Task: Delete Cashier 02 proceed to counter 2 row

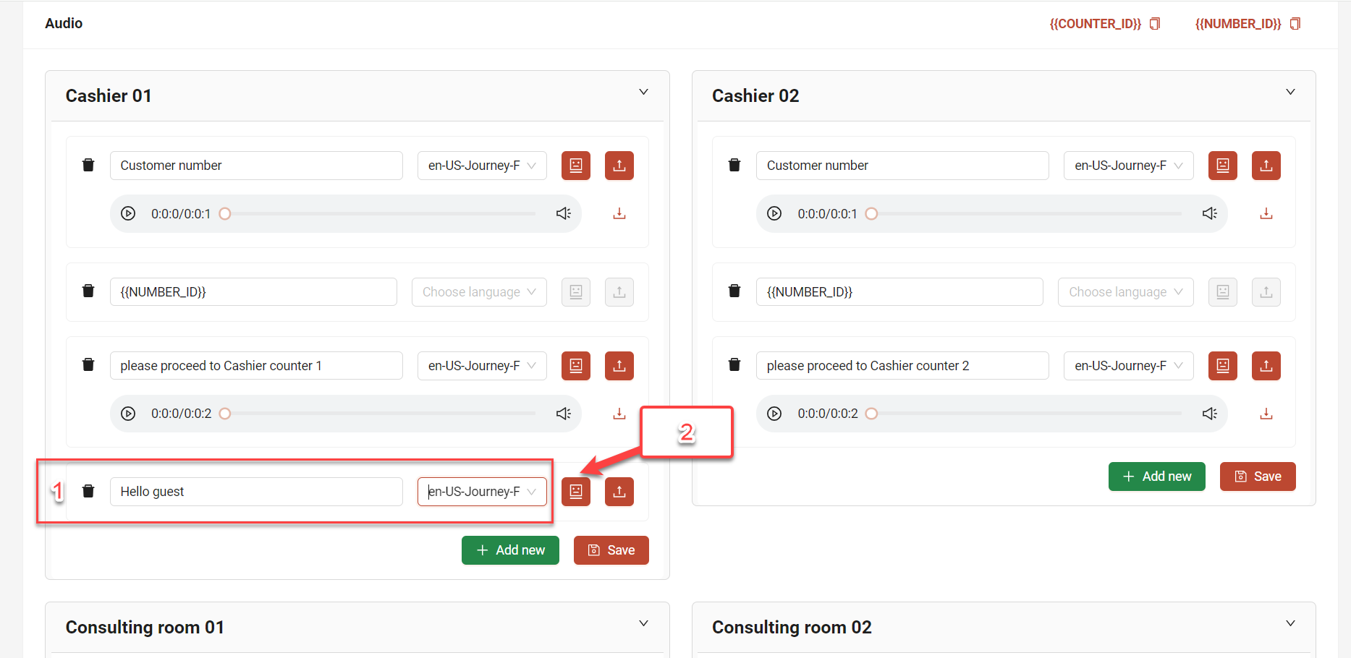Action: (734, 364)
